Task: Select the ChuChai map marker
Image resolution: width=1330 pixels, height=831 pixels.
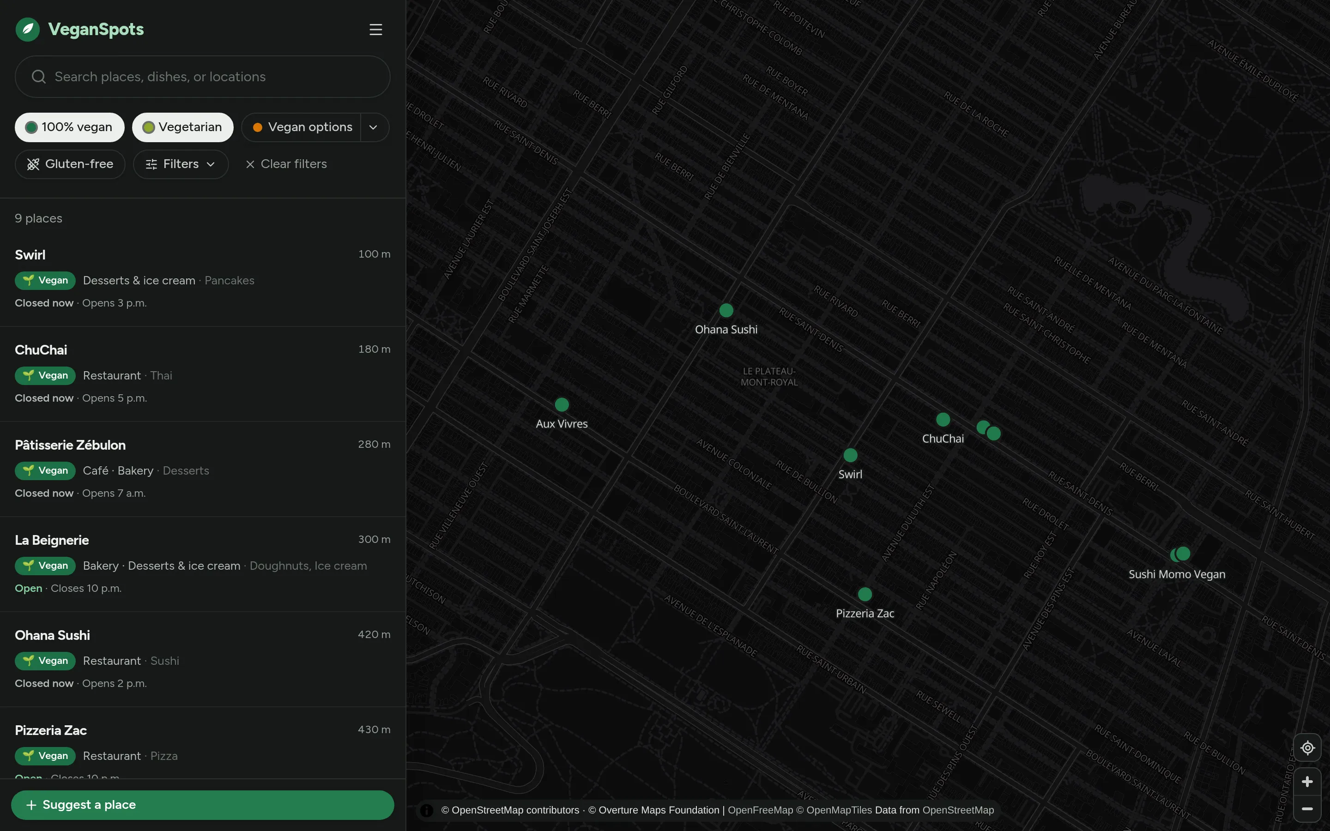Action: point(943,420)
